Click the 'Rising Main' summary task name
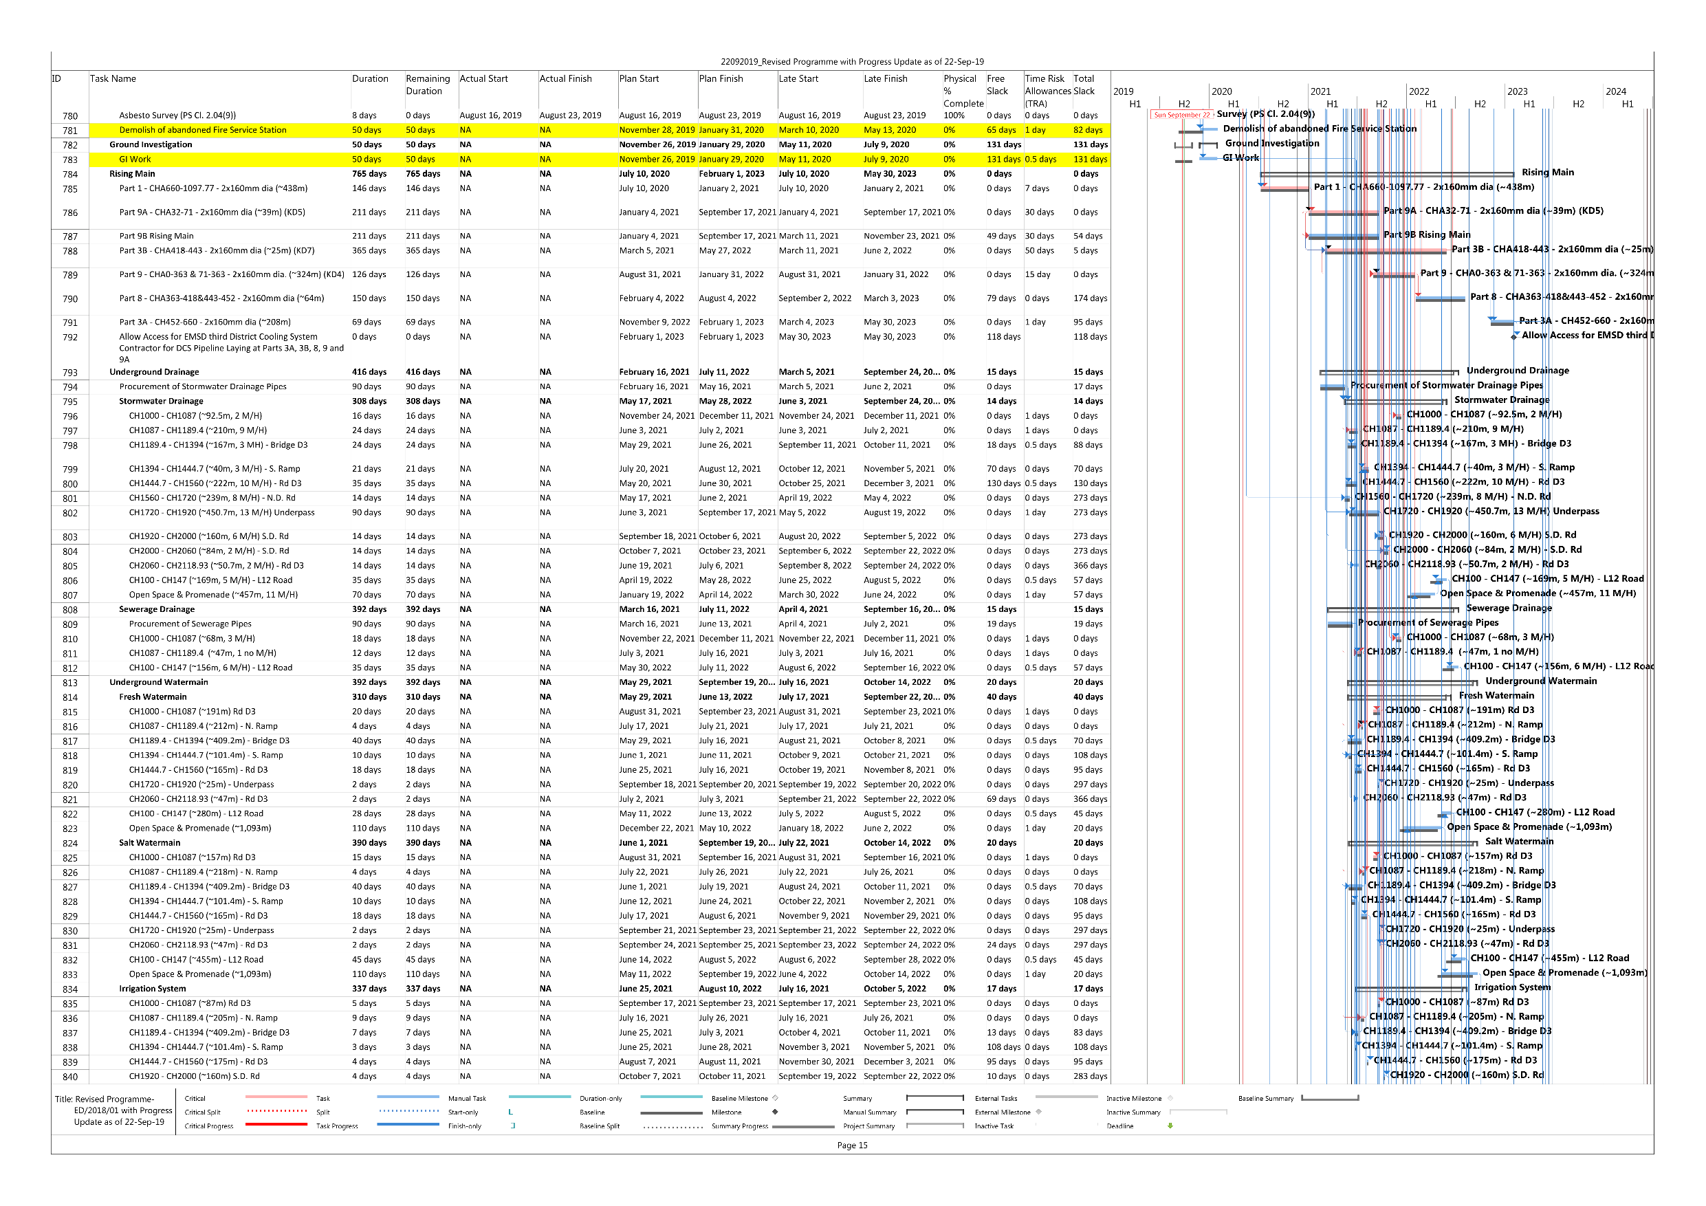The image size is (1706, 1206). coord(132,174)
